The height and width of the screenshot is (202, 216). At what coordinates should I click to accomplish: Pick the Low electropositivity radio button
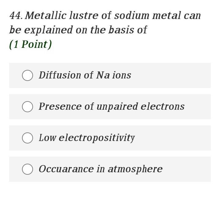pos(27,138)
